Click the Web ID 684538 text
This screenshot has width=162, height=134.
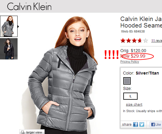[133, 31]
